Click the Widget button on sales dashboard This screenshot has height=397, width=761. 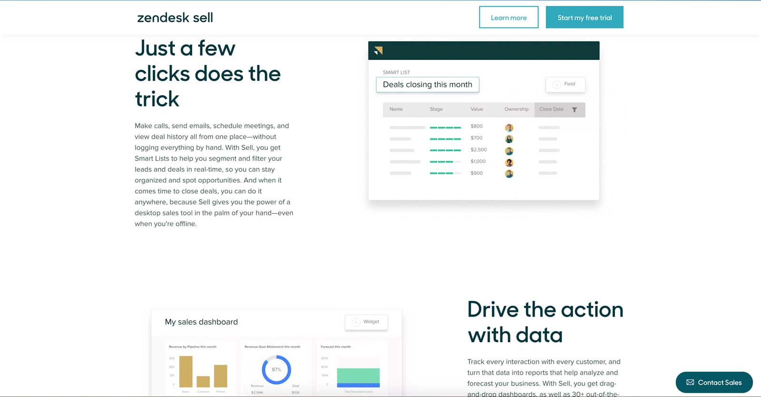point(366,322)
